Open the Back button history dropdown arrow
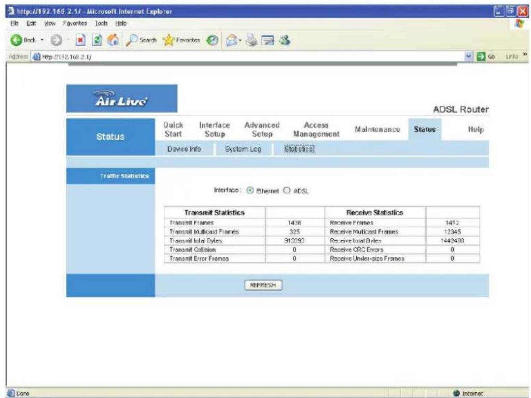 pyautogui.click(x=42, y=40)
